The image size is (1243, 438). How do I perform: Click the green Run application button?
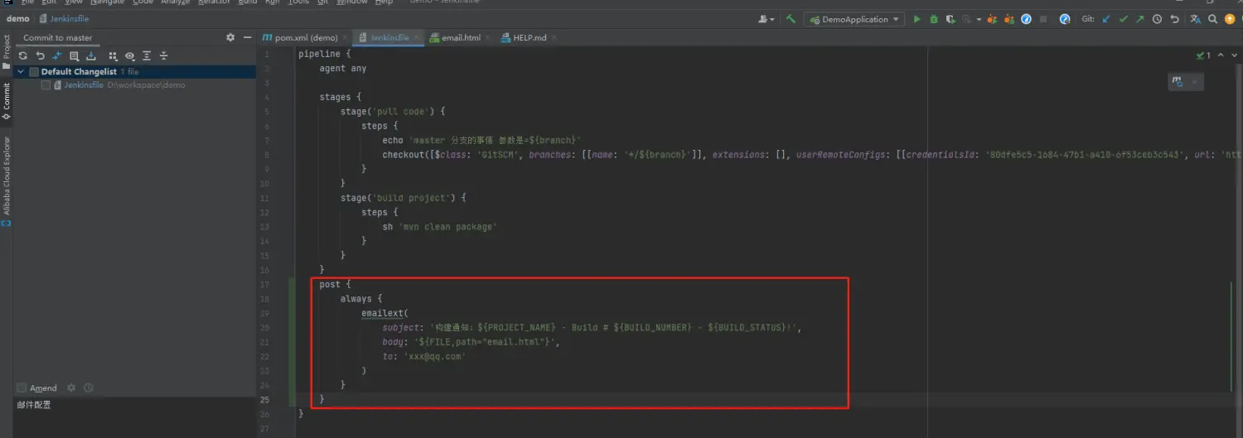(x=917, y=19)
